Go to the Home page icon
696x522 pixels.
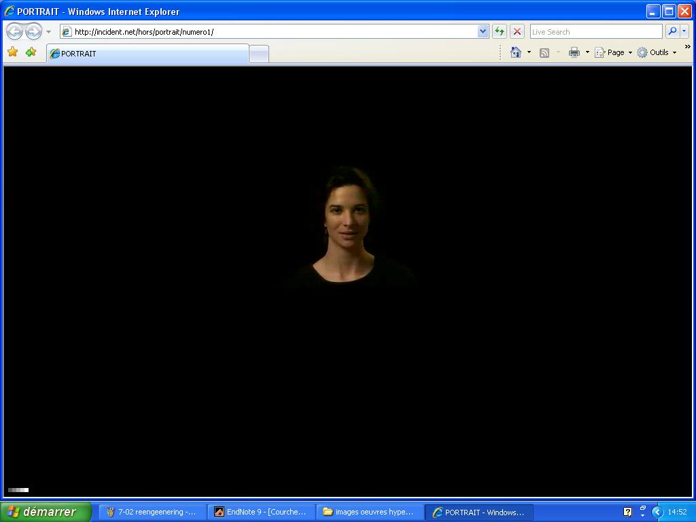click(x=515, y=52)
